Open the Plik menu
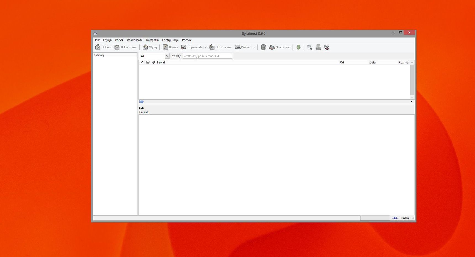The width and height of the screenshot is (475, 257). [97, 40]
